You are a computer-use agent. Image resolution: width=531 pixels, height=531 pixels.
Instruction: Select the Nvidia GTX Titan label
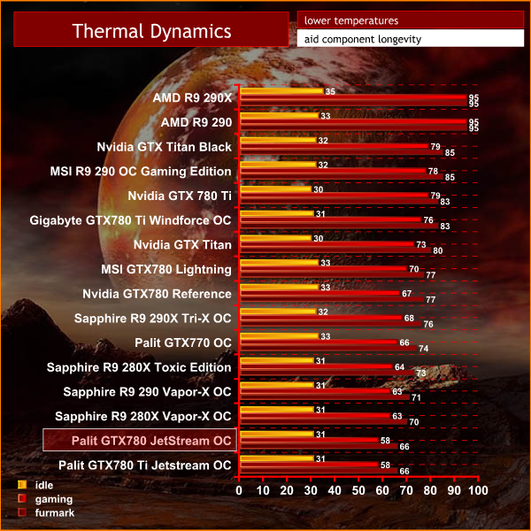pos(182,244)
